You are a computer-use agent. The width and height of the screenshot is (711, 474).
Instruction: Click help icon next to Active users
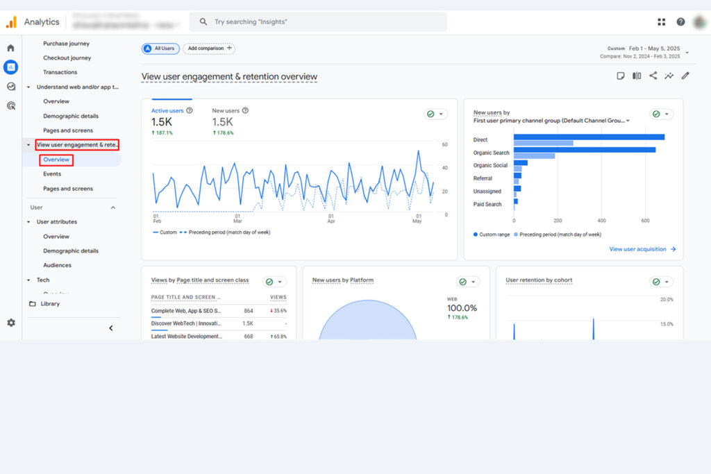click(x=190, y=110)
